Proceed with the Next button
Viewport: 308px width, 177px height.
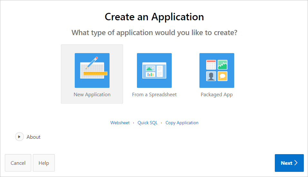pos(289,163)
